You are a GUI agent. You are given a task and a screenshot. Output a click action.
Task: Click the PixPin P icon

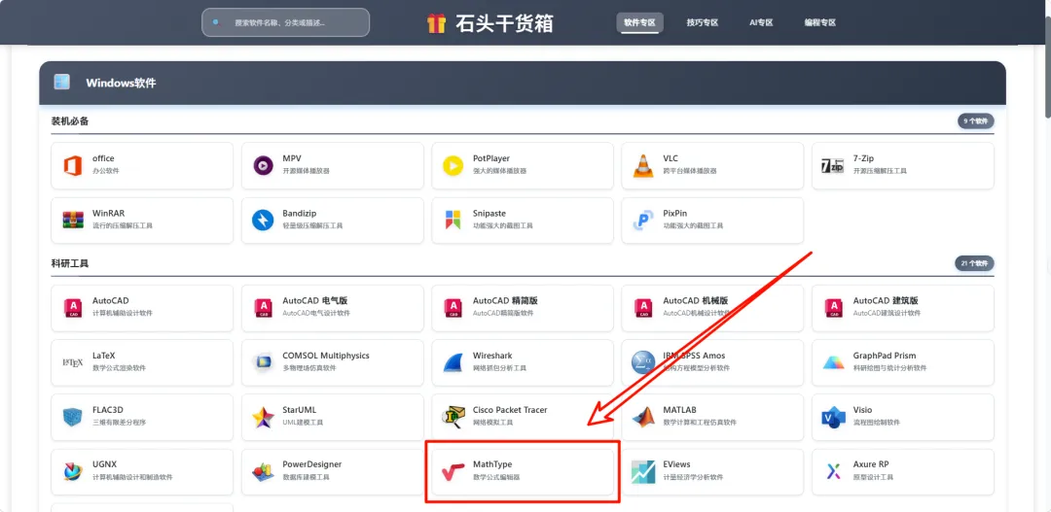(643, 221)
